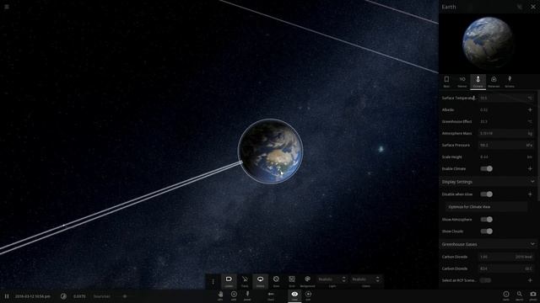The image size is (540, 303).
Task: Toggle the Disable when slow switch
Action: 486,194
